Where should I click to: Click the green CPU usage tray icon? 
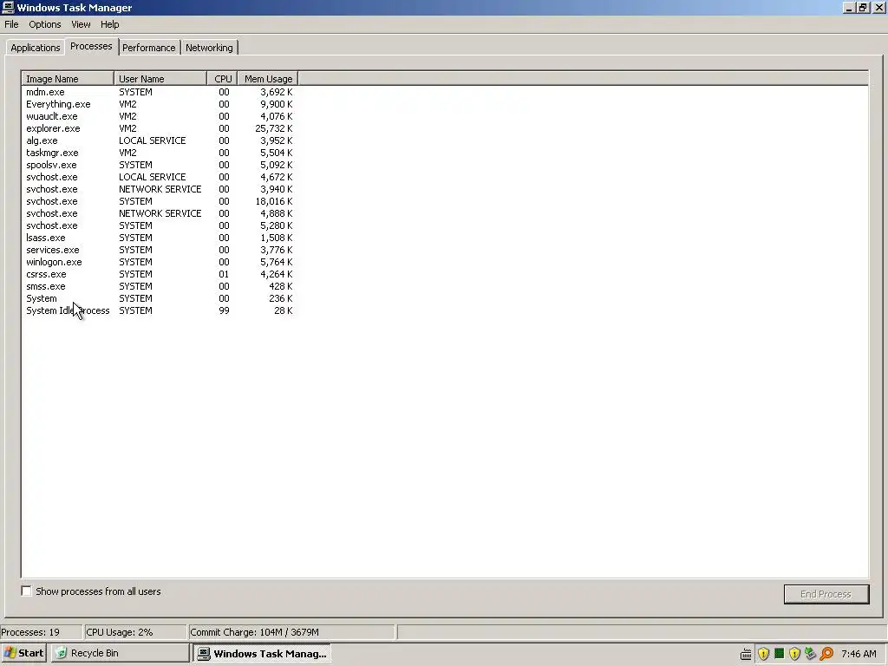(780, 654)
